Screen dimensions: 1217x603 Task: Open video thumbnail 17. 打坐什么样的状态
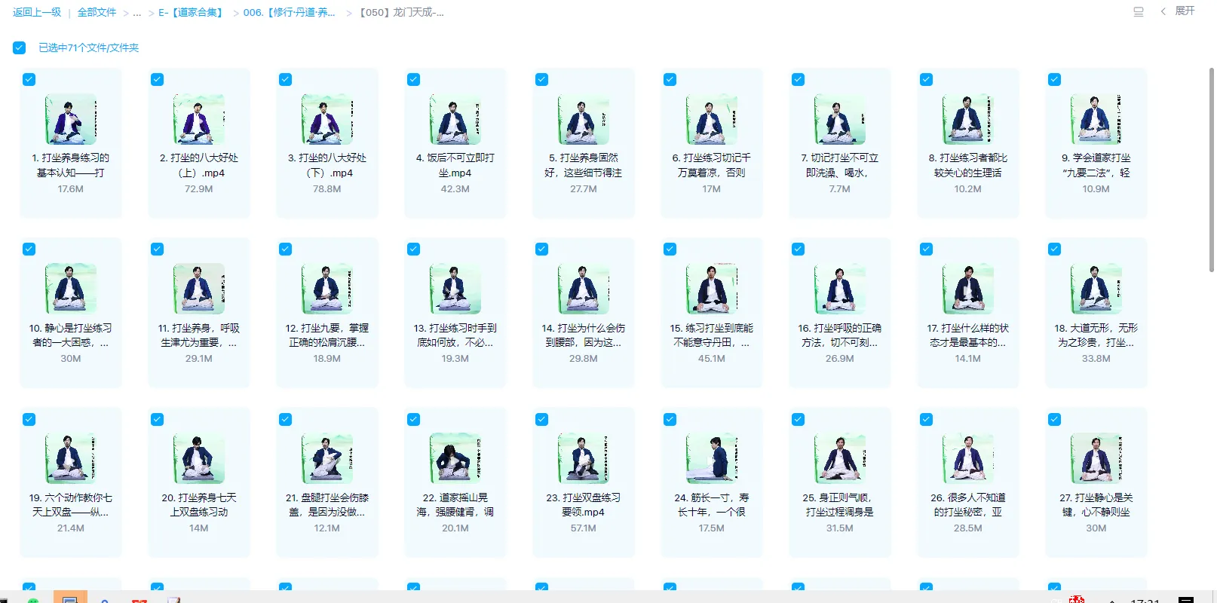click(x=968, y=289)
